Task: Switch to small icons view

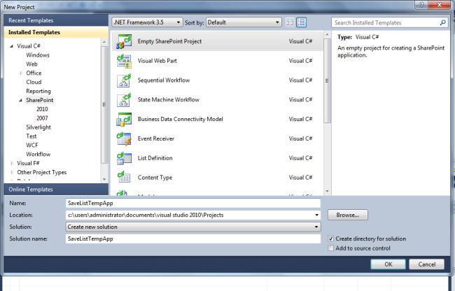Action: point(290,22)
